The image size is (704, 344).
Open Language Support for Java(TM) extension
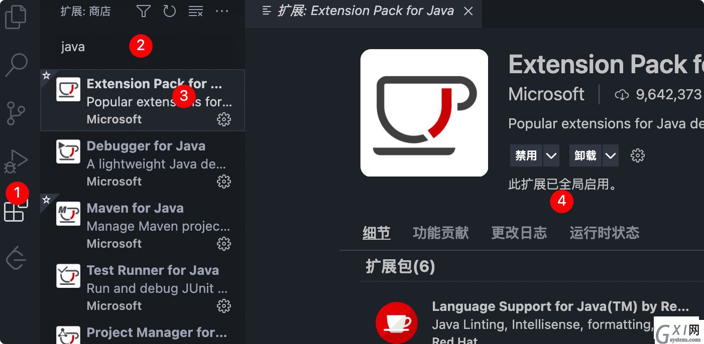point(560,306)
